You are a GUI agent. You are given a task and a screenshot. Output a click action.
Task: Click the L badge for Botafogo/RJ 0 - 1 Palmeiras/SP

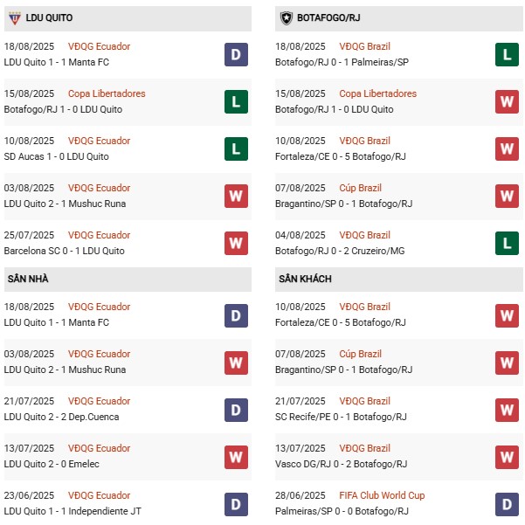tap(508, 54)
